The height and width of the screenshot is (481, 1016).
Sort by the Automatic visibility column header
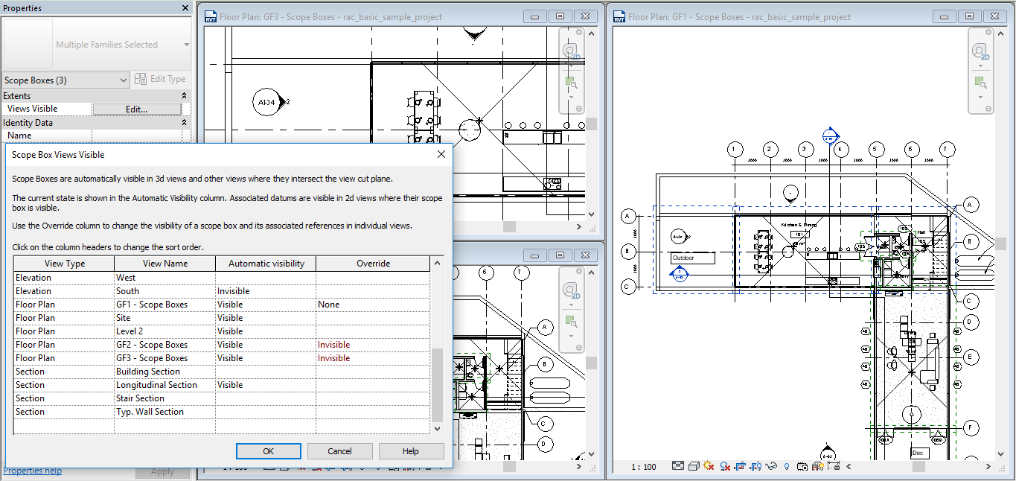(x=264, y=263)
